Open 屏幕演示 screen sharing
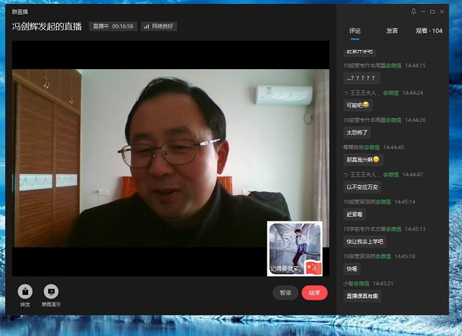This screenshot has height=336, width=462. [51, 291]
